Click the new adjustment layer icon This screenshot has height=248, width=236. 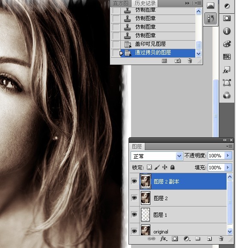coord(187,239)
